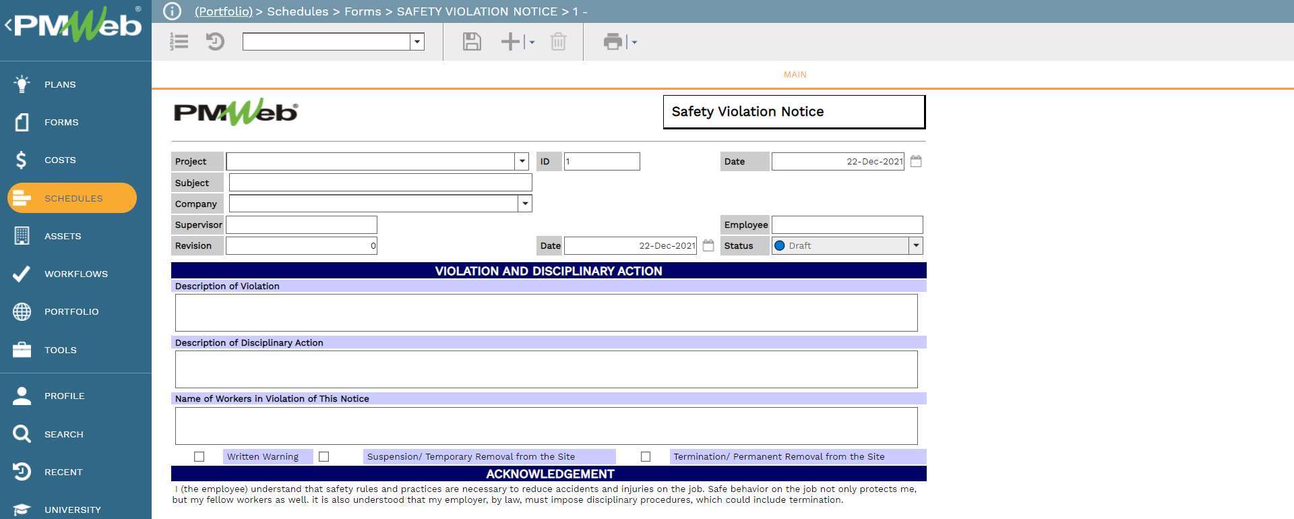1294x519 pixels.
Task: Add a new record with plus icon
Action: [510, 42]
